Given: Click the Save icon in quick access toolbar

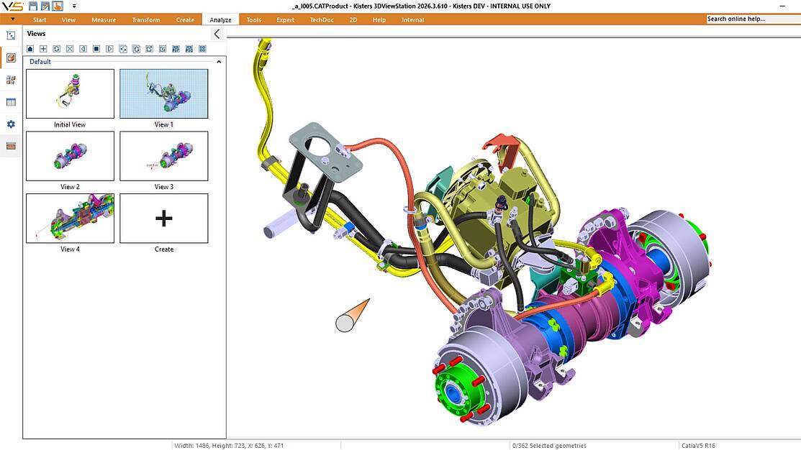Looking at the screenshot, I should pos(33,6).
